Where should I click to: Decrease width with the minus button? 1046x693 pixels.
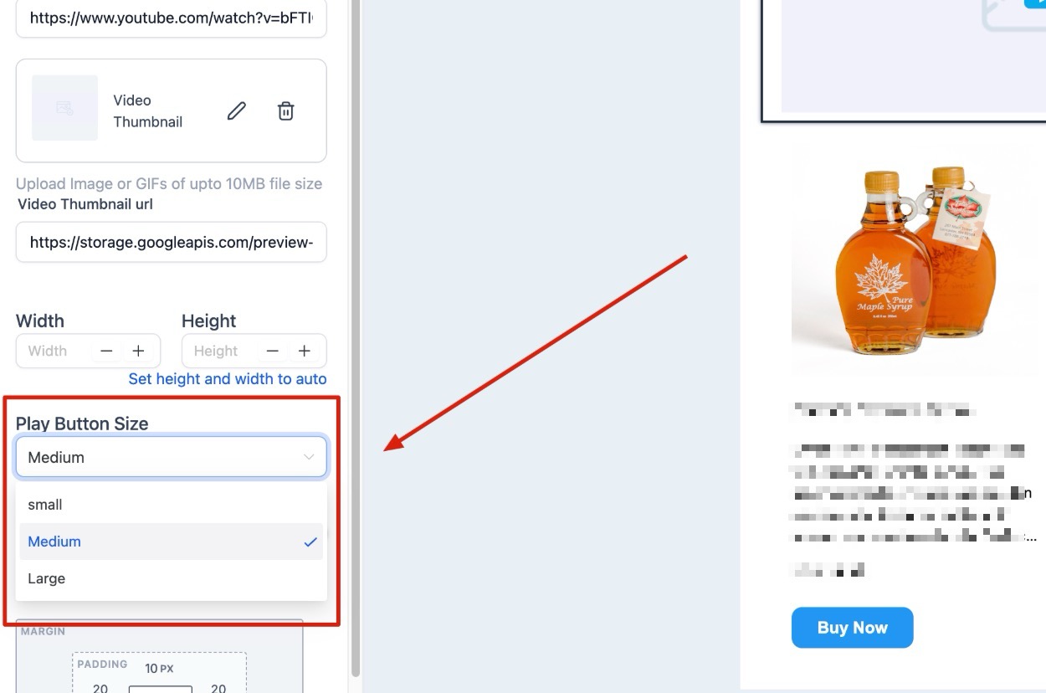(106, 351)
